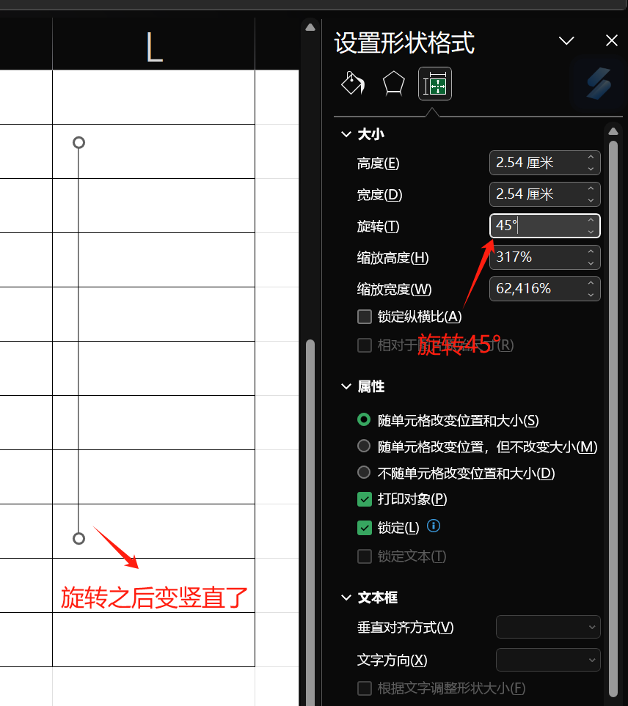
Task: Increase the 高度(E) value with up arrow
Action: click(591, 157)
